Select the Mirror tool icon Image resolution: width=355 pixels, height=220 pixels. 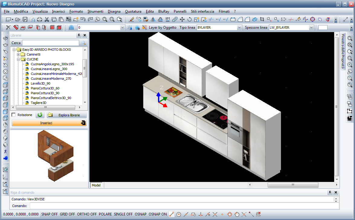coord(153,20)
